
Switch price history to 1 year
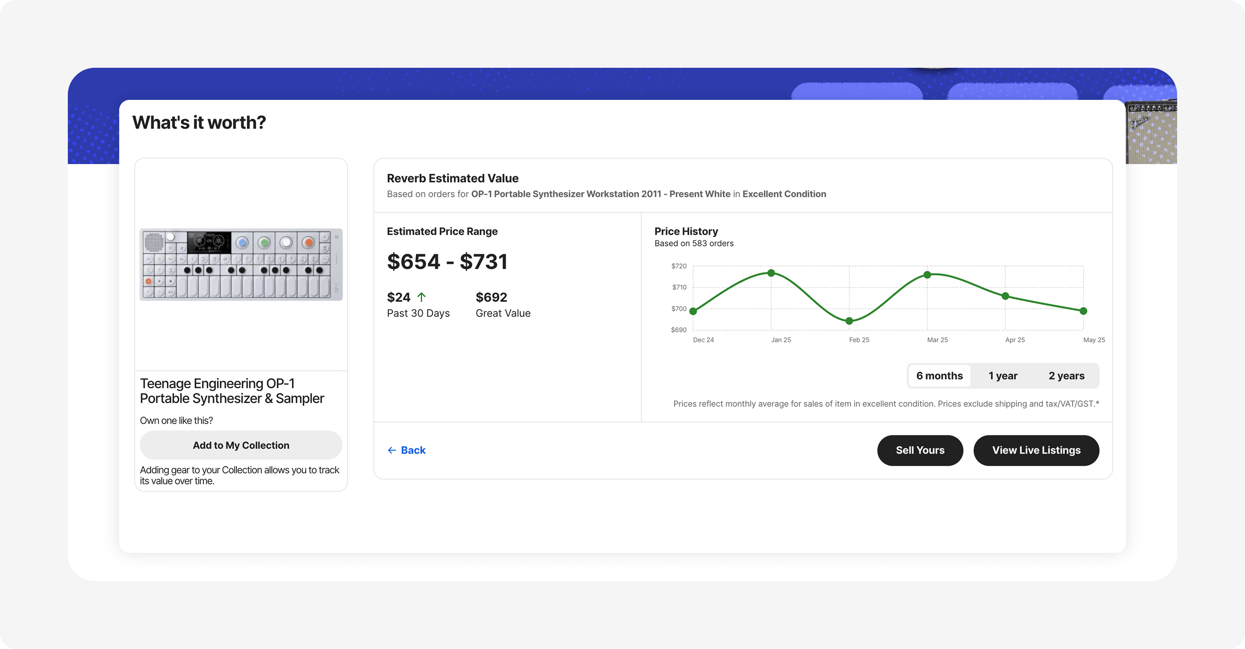tap(1002, 376)
